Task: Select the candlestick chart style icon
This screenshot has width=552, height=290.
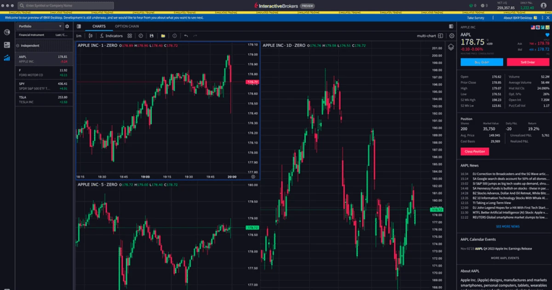Action: pyautogui.click(x=90, y=35)
